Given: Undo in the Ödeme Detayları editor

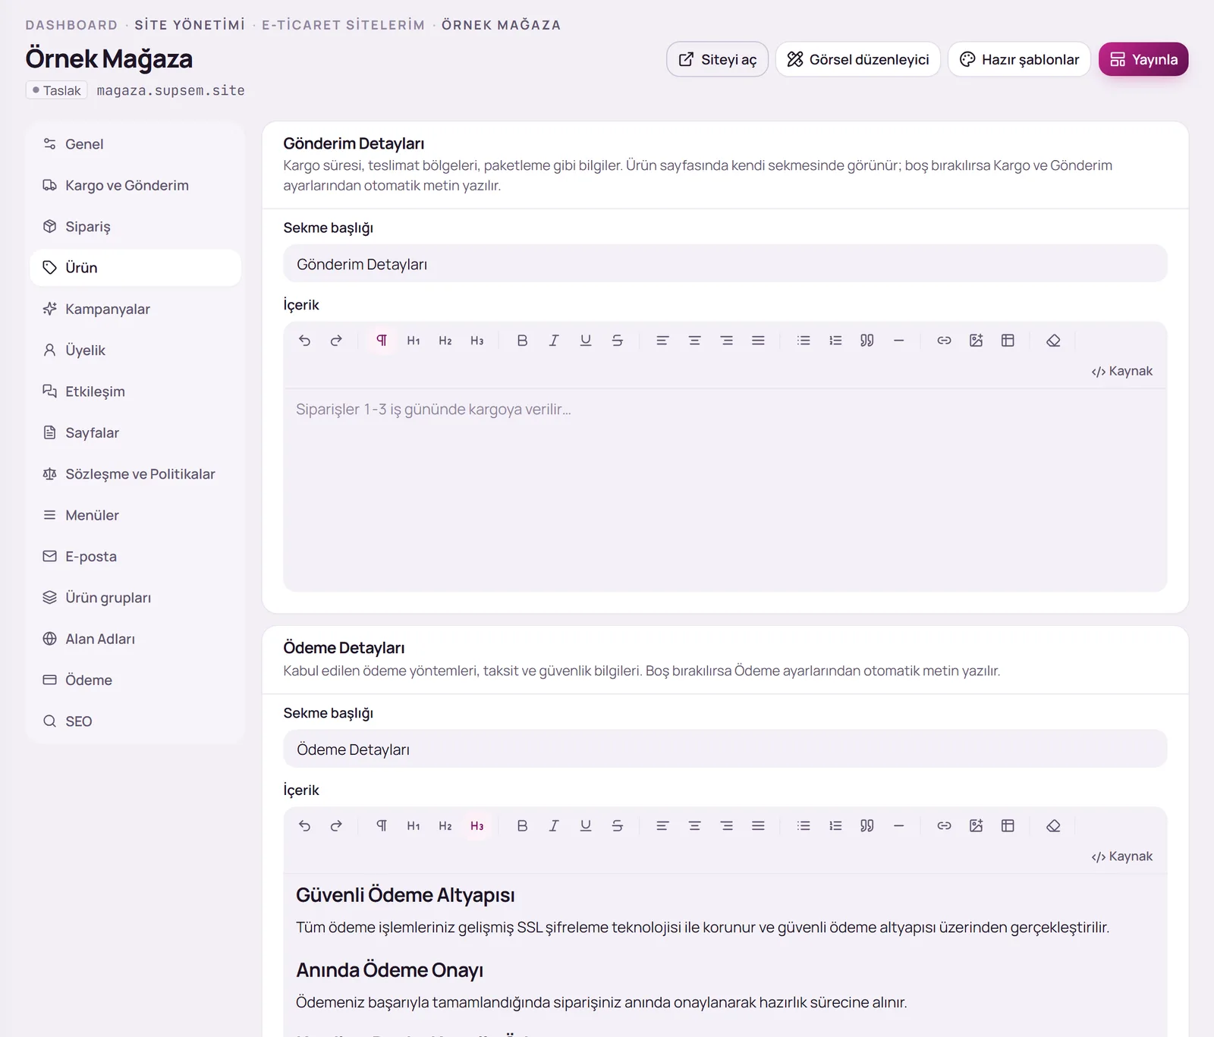Looking at the screenshot, I should tap(304, 826).
